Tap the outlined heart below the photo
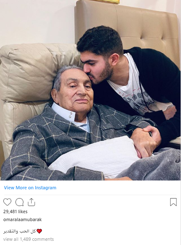Viewport: 181px width, 245px height. tap(8, 202)
